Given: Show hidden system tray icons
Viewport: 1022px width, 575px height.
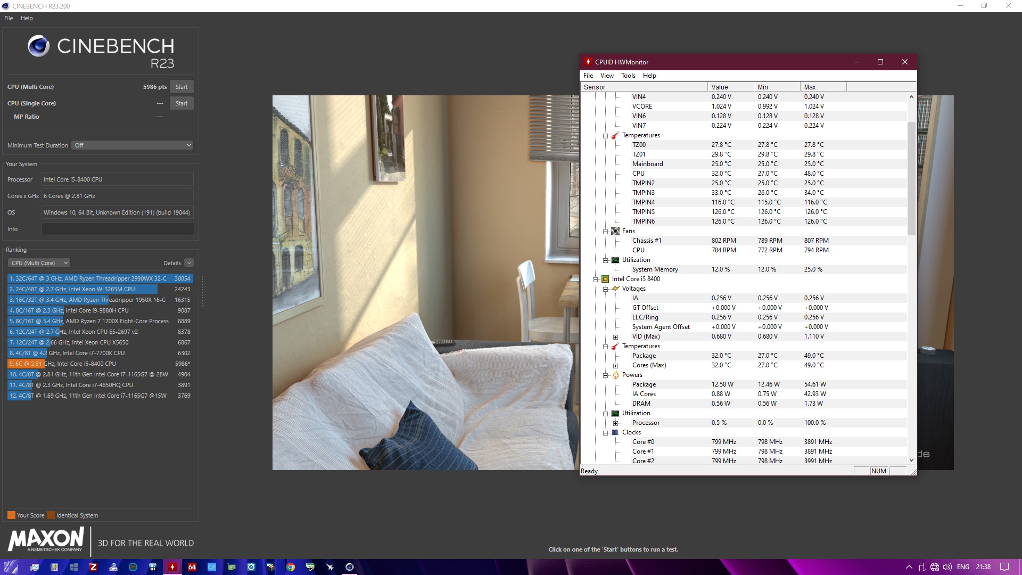Looking at the screenshot, I should pyautogui.click(x=909, y=567).
